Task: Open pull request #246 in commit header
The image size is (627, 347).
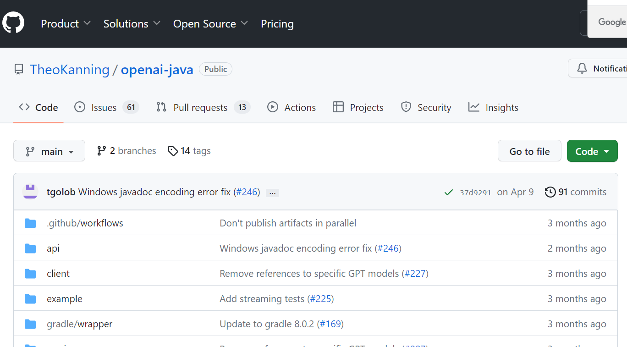Action: coord(247,192)
